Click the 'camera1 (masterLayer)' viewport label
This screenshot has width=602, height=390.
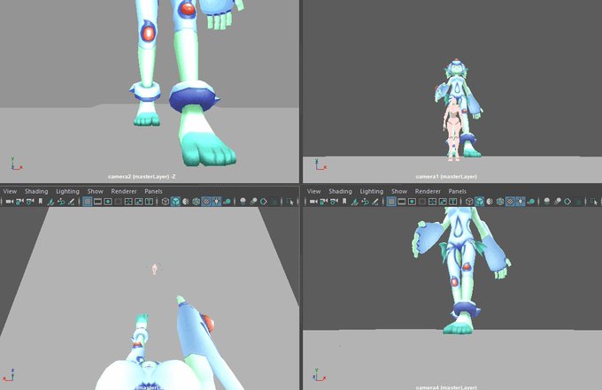446,176
